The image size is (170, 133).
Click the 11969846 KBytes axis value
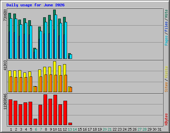click(5, 101)
